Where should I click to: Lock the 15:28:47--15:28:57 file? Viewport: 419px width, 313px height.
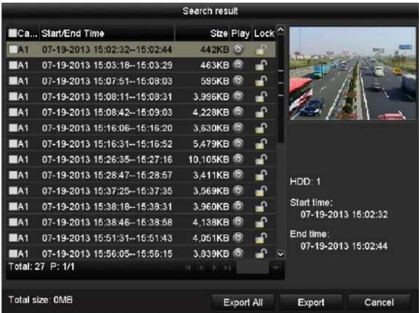point(261,176)
